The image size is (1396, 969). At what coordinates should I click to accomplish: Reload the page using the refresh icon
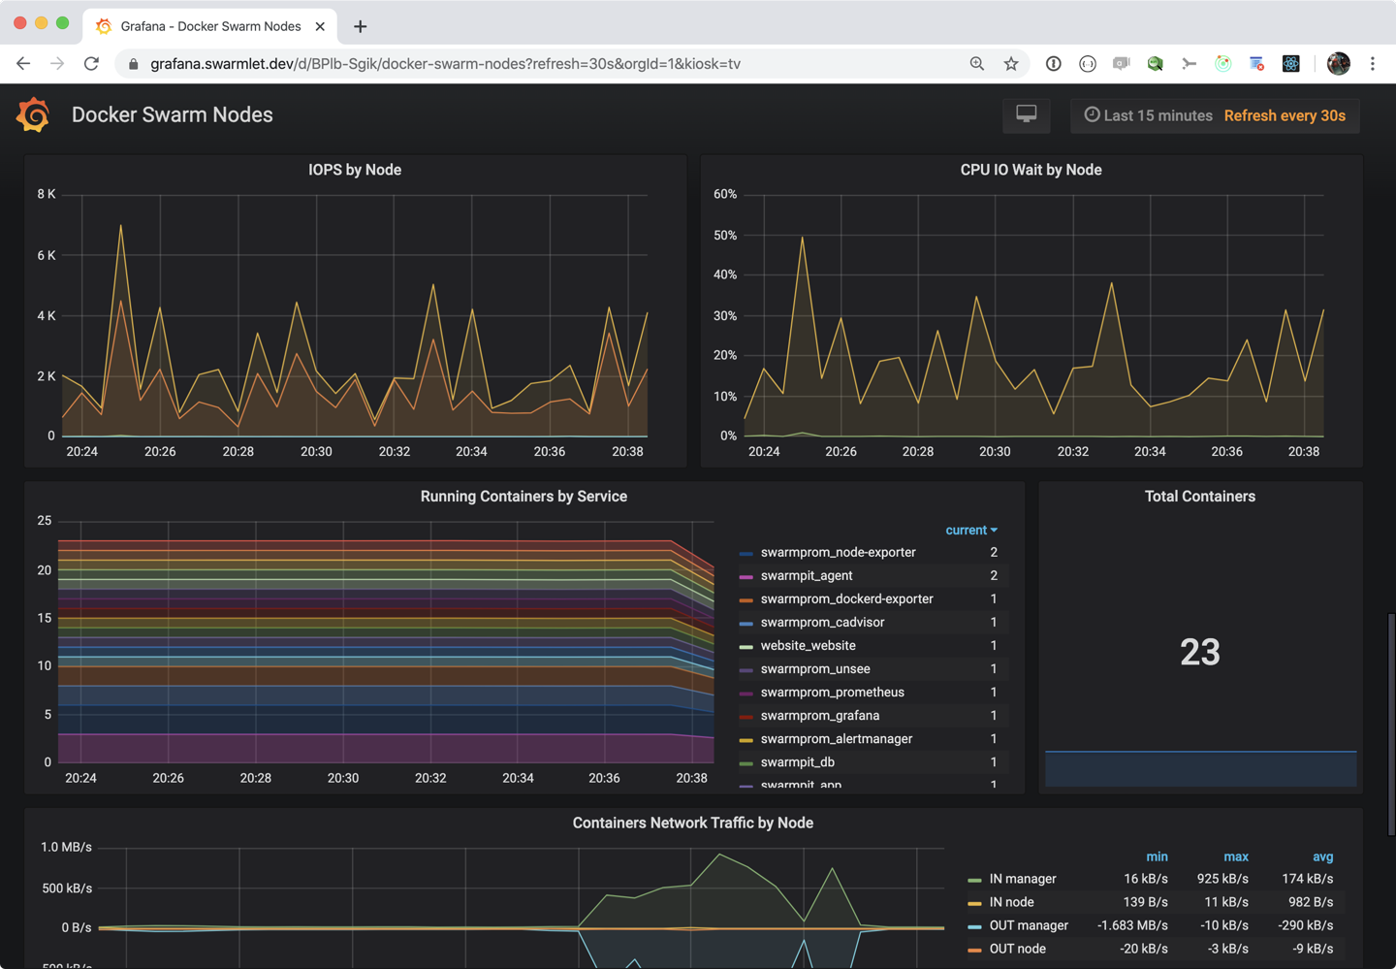91,64
